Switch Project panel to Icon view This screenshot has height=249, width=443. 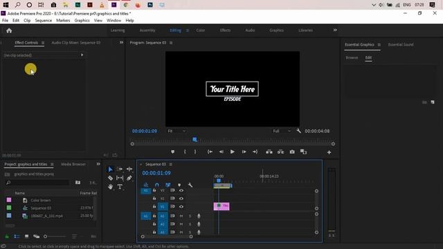(x=26, y=237)
